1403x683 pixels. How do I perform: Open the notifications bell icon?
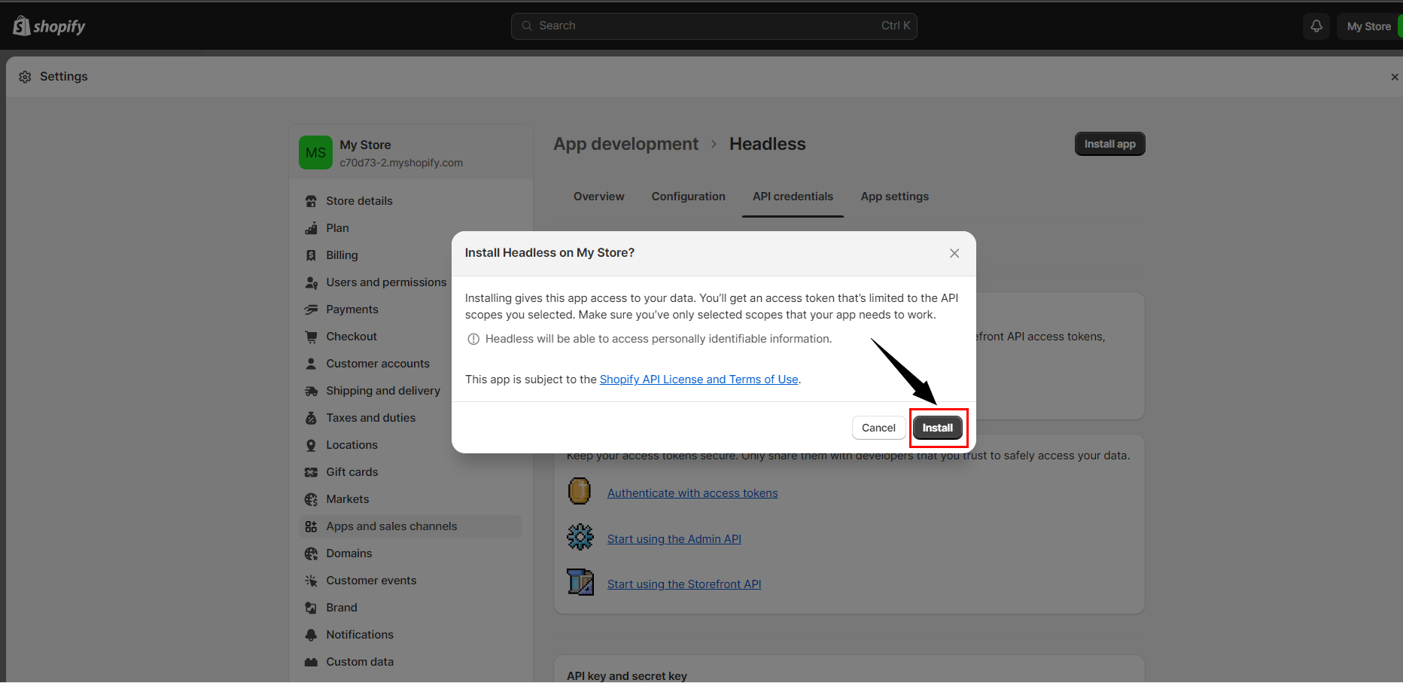click(x=1316, y=26)
